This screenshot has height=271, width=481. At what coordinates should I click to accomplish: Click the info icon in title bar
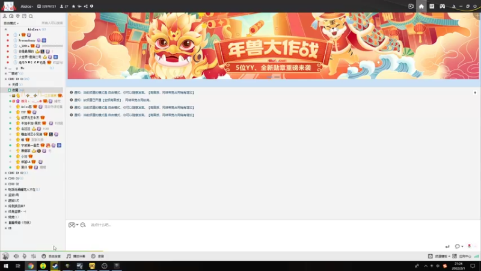91,6
